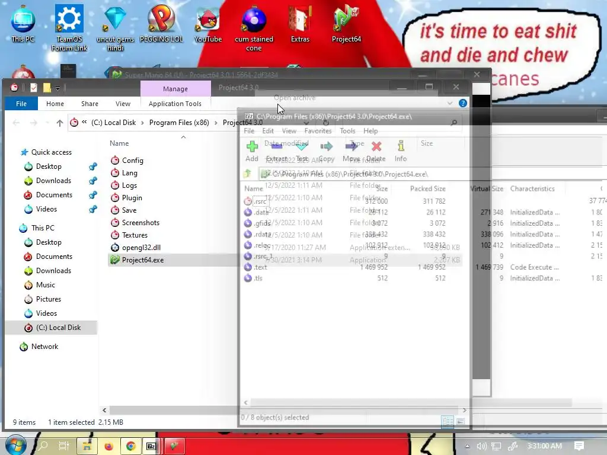Image resolution: width=607 pixels, height=455 pixels.
Task: Click the 7-Zip Move button
Action: coord(351,151)
